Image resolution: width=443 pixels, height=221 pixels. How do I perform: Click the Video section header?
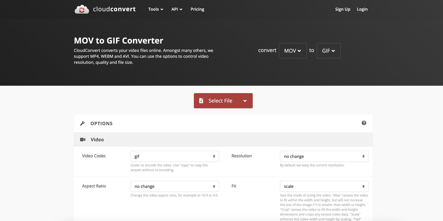[x=223, y=140]
